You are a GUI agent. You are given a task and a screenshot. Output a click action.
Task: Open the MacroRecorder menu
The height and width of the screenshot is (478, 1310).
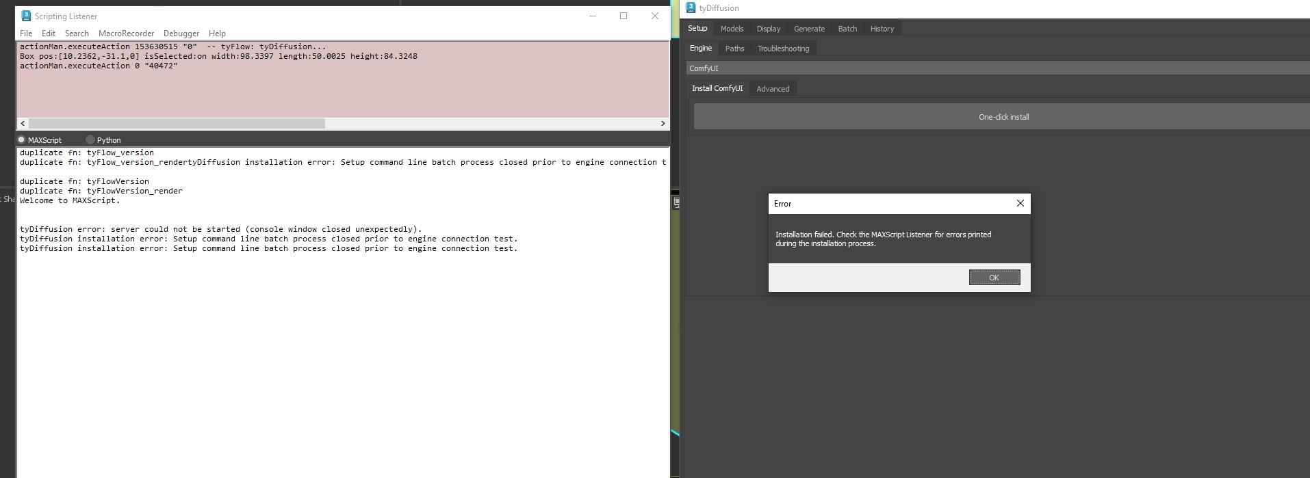pos(126,34)
